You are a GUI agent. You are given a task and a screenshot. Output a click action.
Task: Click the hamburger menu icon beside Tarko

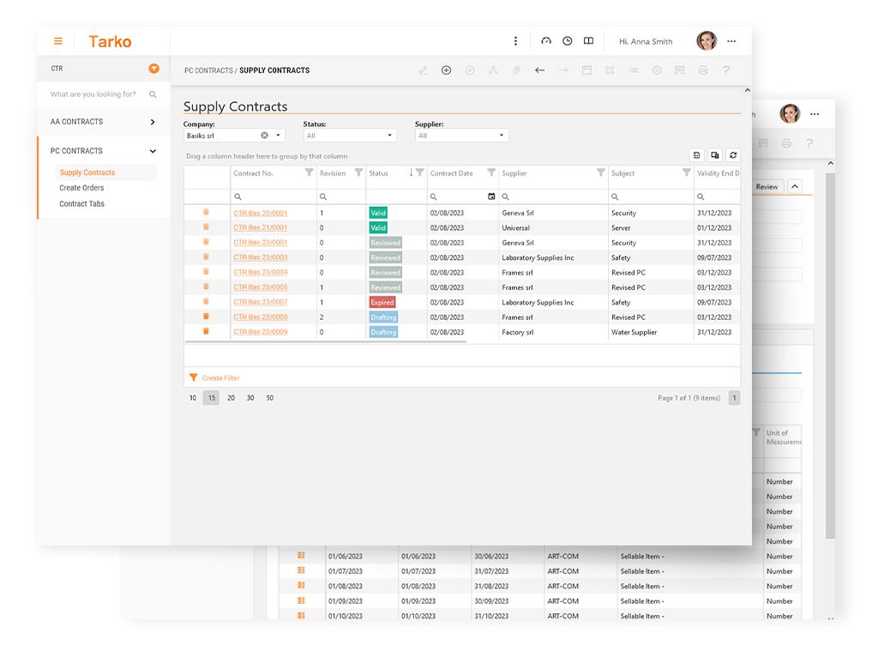click(58, 41)
